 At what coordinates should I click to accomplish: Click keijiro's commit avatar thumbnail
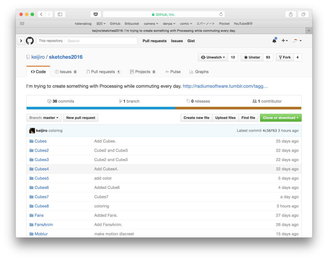tap(32, 131)
